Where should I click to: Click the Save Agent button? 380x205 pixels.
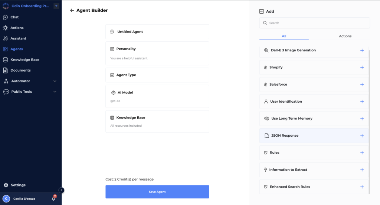tap(157, 192)
